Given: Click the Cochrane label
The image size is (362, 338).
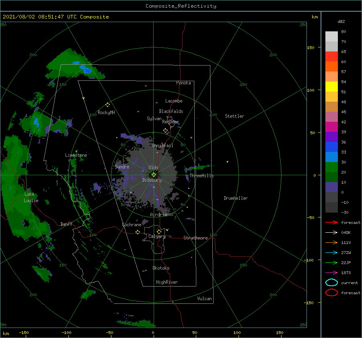Looking at the screenshot, I should pos(132,225).
